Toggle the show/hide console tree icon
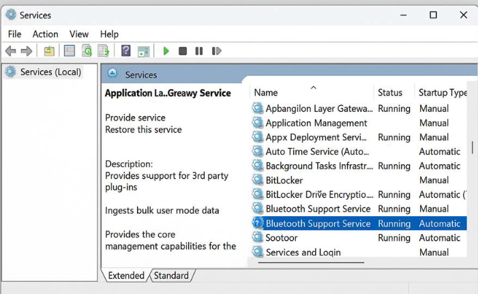Image resolution: width=478 pixels, height=294 pixels. 70,51
